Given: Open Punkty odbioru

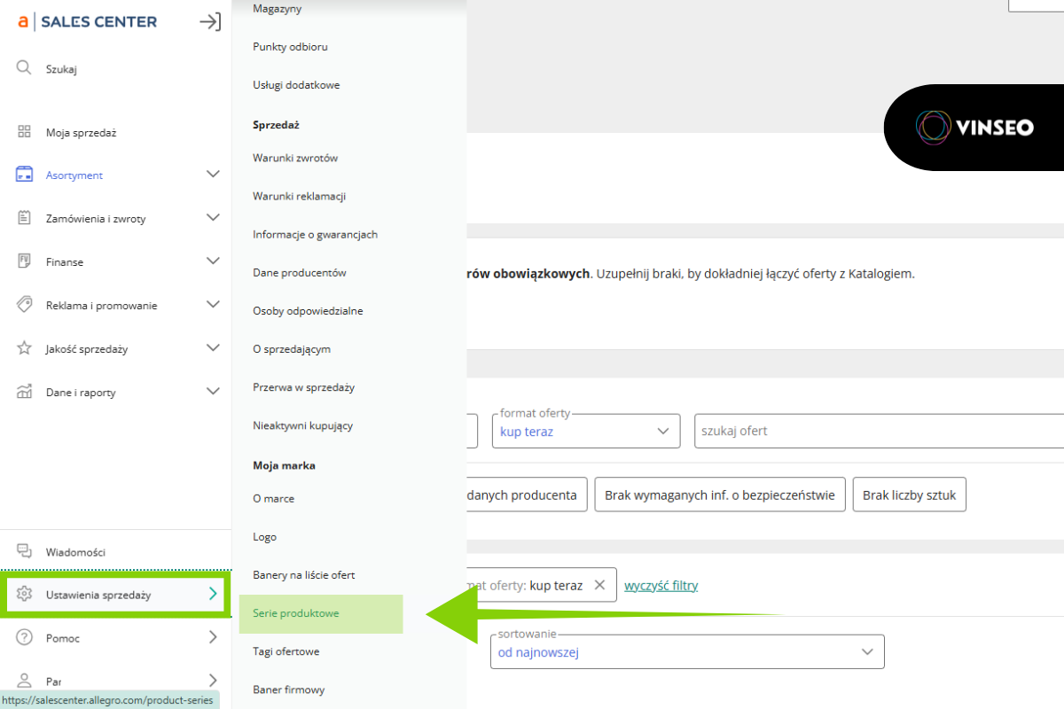Looking at the screenshot, I should [x=290, y=47].
